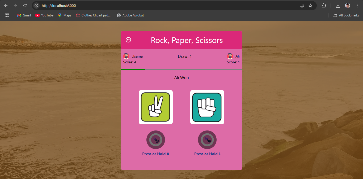Viewport: 363px width, 179px height.
Task: View site information icon in address bar
Action: point(37,6)
